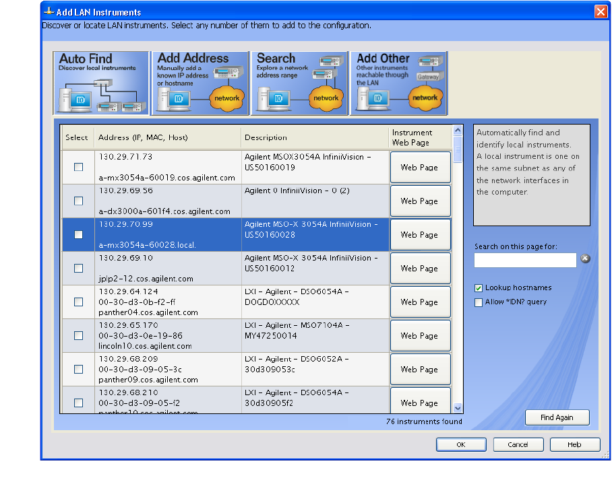Click description Agilent 0 InfiniiVision - 0 (2)
Screen dimensions: 612x480
[x=297, y=191]
